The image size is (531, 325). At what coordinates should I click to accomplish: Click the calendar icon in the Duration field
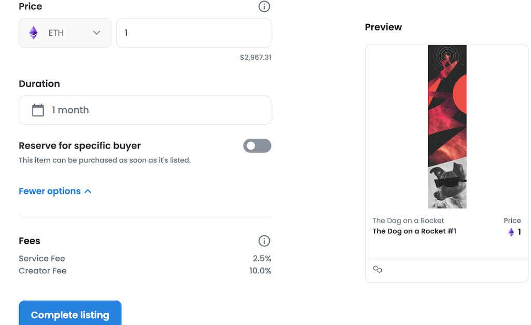click(x=37, y=110)
